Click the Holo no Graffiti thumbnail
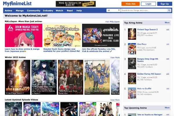The height and width of the screenshot is (116, 174). [x=132, y=93]
